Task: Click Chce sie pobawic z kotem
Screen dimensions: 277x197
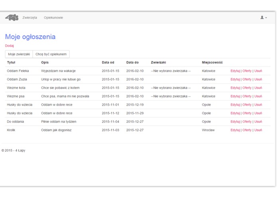Action: click(60, 88)
